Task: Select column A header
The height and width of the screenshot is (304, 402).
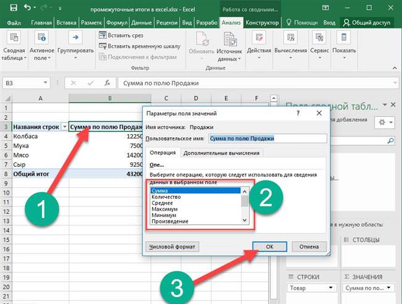Action: 40,98
